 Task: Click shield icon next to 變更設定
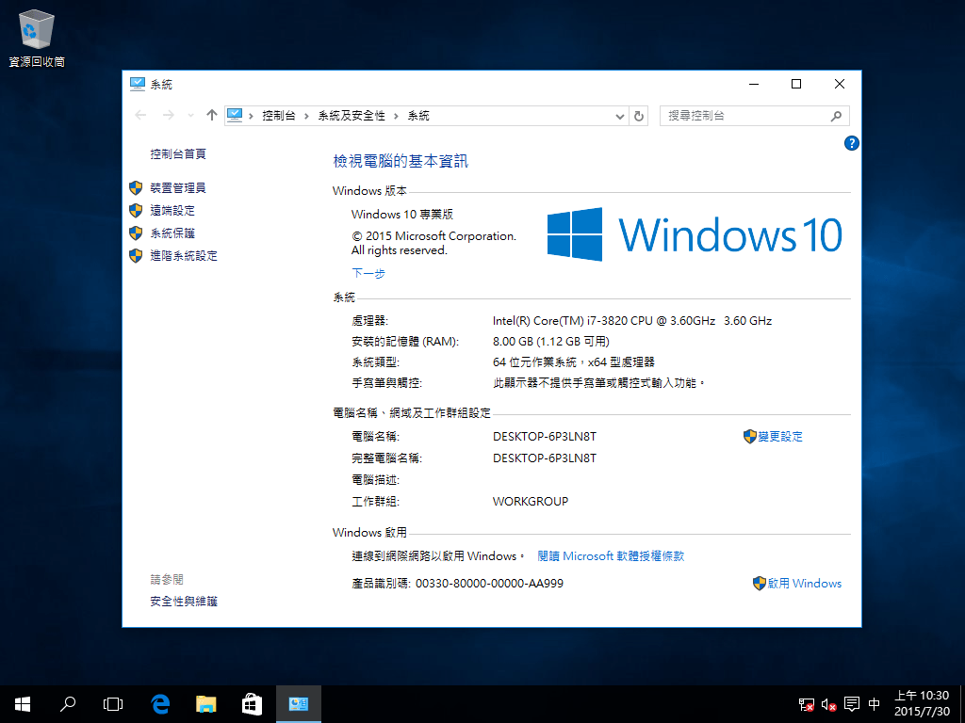tap(749, 437)
